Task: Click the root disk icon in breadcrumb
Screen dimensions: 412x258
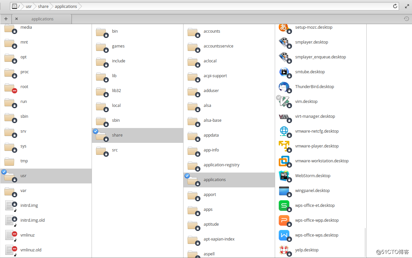Action: pyautogui.click(x=15, y=6)
